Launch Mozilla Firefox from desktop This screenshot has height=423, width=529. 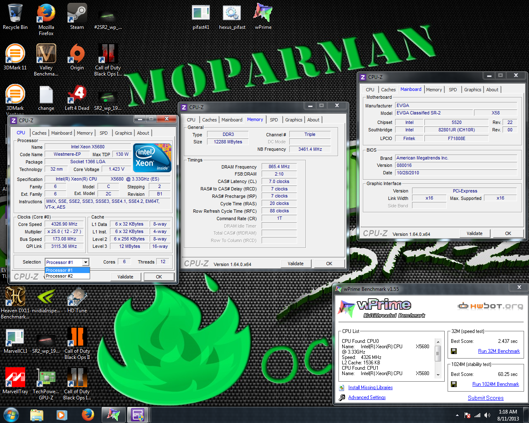tap(46, 19)
